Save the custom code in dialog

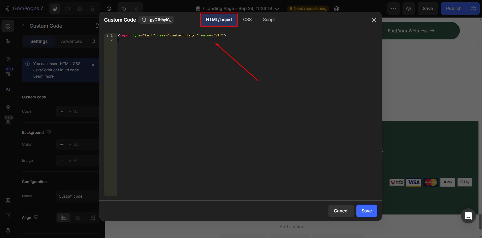[366, 211]
